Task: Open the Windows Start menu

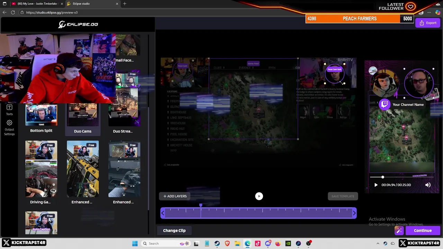Action: [x=135, y=243]
